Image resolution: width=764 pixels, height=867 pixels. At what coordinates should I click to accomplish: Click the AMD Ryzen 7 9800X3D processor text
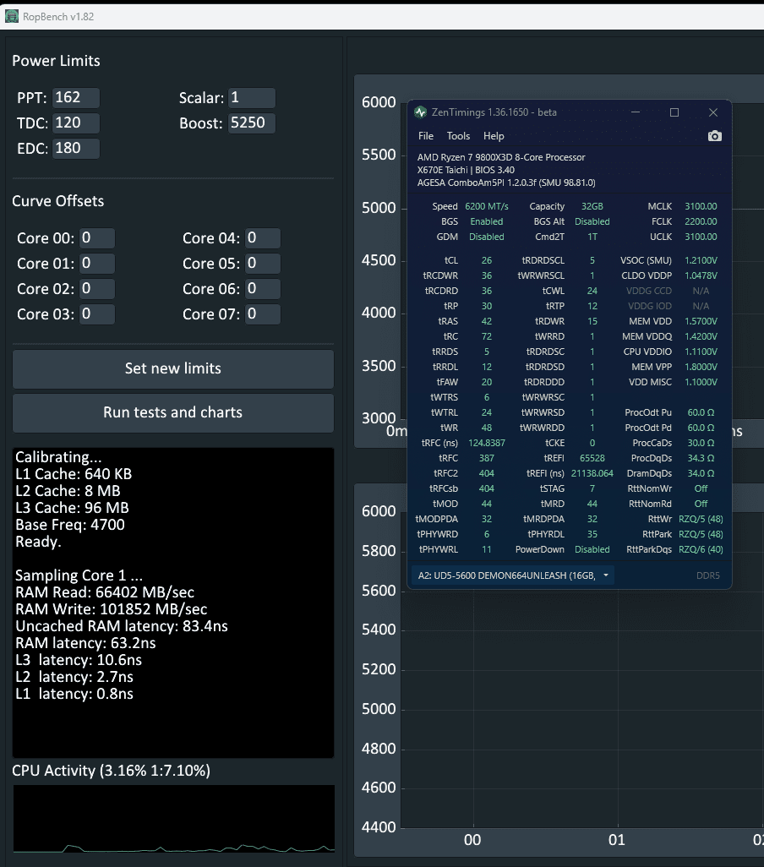click(x=501, y=157)
